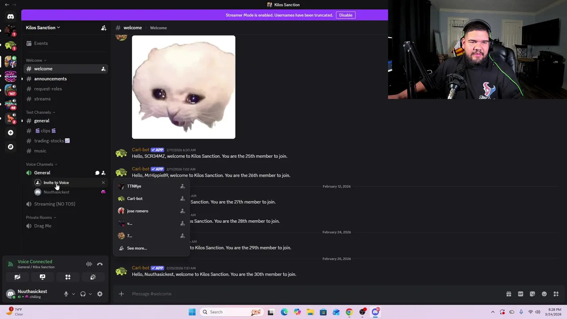The width and height of the screenshot is (567, 319).
Task: Click the Add a Server plus icon
Action: 11,132
